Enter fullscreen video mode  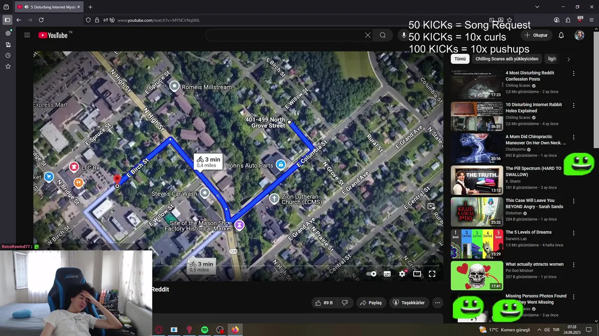tap(432, 274)
